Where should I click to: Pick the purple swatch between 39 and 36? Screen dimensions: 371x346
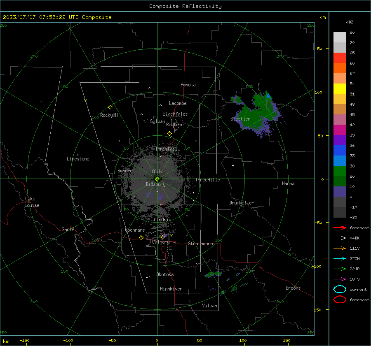(x=340, y=140)
